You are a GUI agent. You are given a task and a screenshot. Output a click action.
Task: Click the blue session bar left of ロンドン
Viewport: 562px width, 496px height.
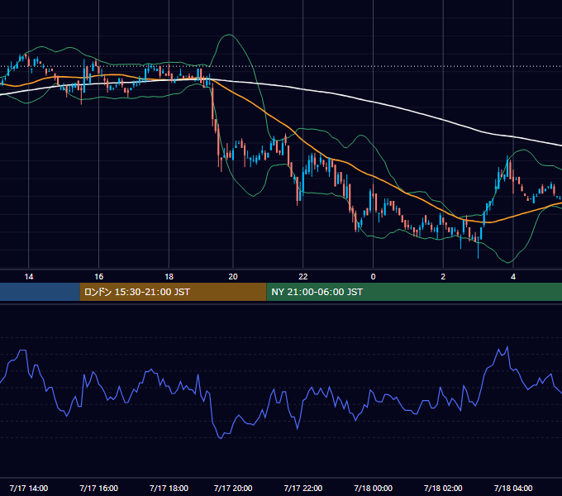pyautogui.click(x=40, y=292)
